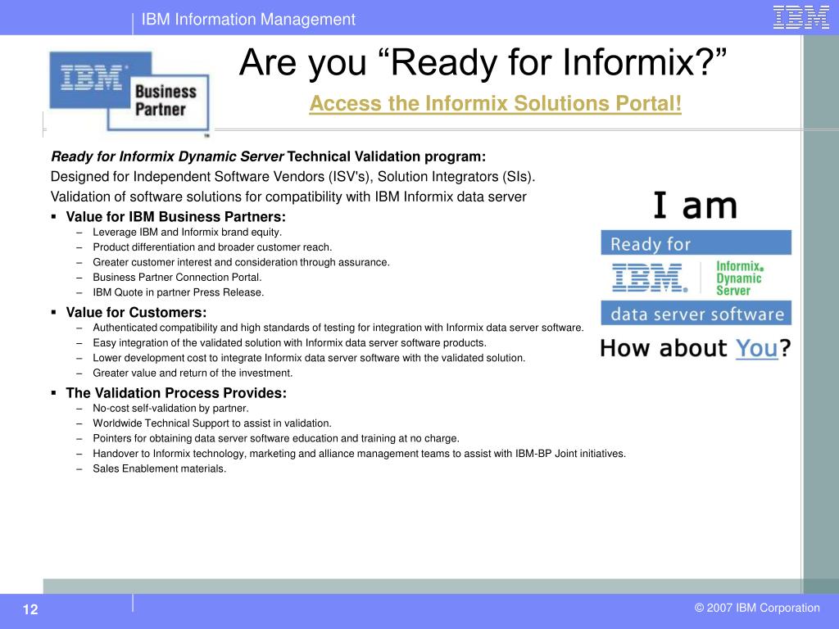Screen dimensions: 839x629
Task: Click 'Product differentiation and broader customer reach.'
Action: pos(212,247)
